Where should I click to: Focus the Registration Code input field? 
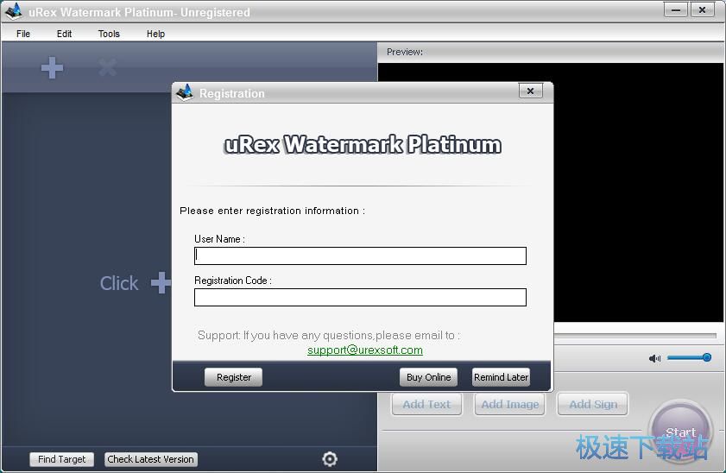click(360, 297)
